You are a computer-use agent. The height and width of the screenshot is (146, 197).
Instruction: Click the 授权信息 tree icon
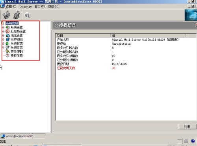pyautogui.click(x=7, y=55)
